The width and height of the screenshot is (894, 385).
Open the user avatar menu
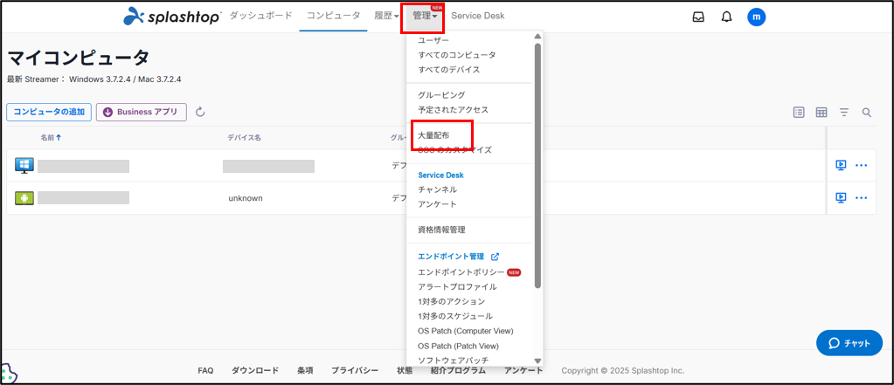pyautogui.click(x=756, y=17)
